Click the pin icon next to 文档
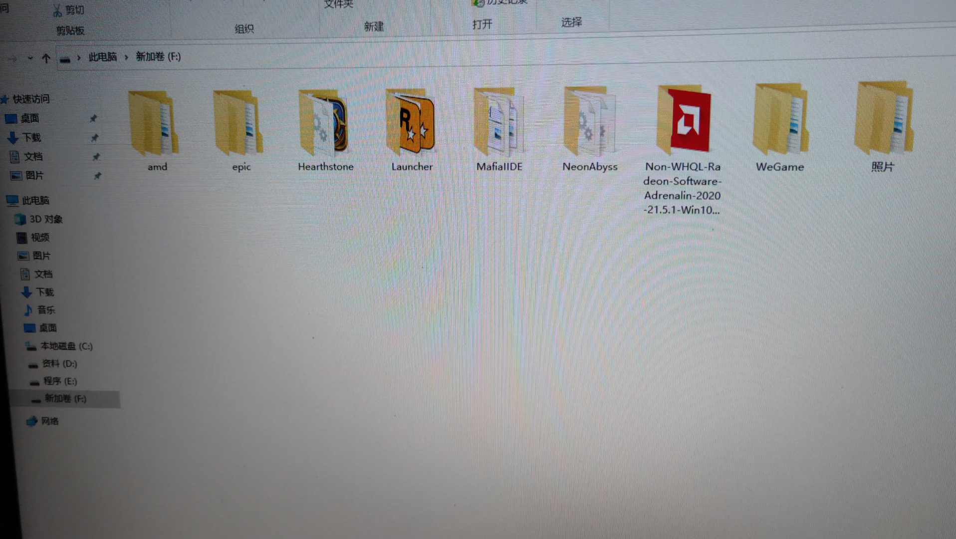The image size is (956, 539). click(96, 157)
